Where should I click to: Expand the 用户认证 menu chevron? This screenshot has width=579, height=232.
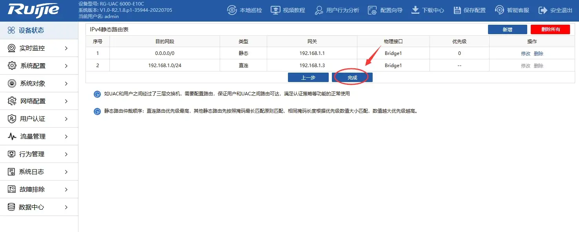tap(66, 119)
